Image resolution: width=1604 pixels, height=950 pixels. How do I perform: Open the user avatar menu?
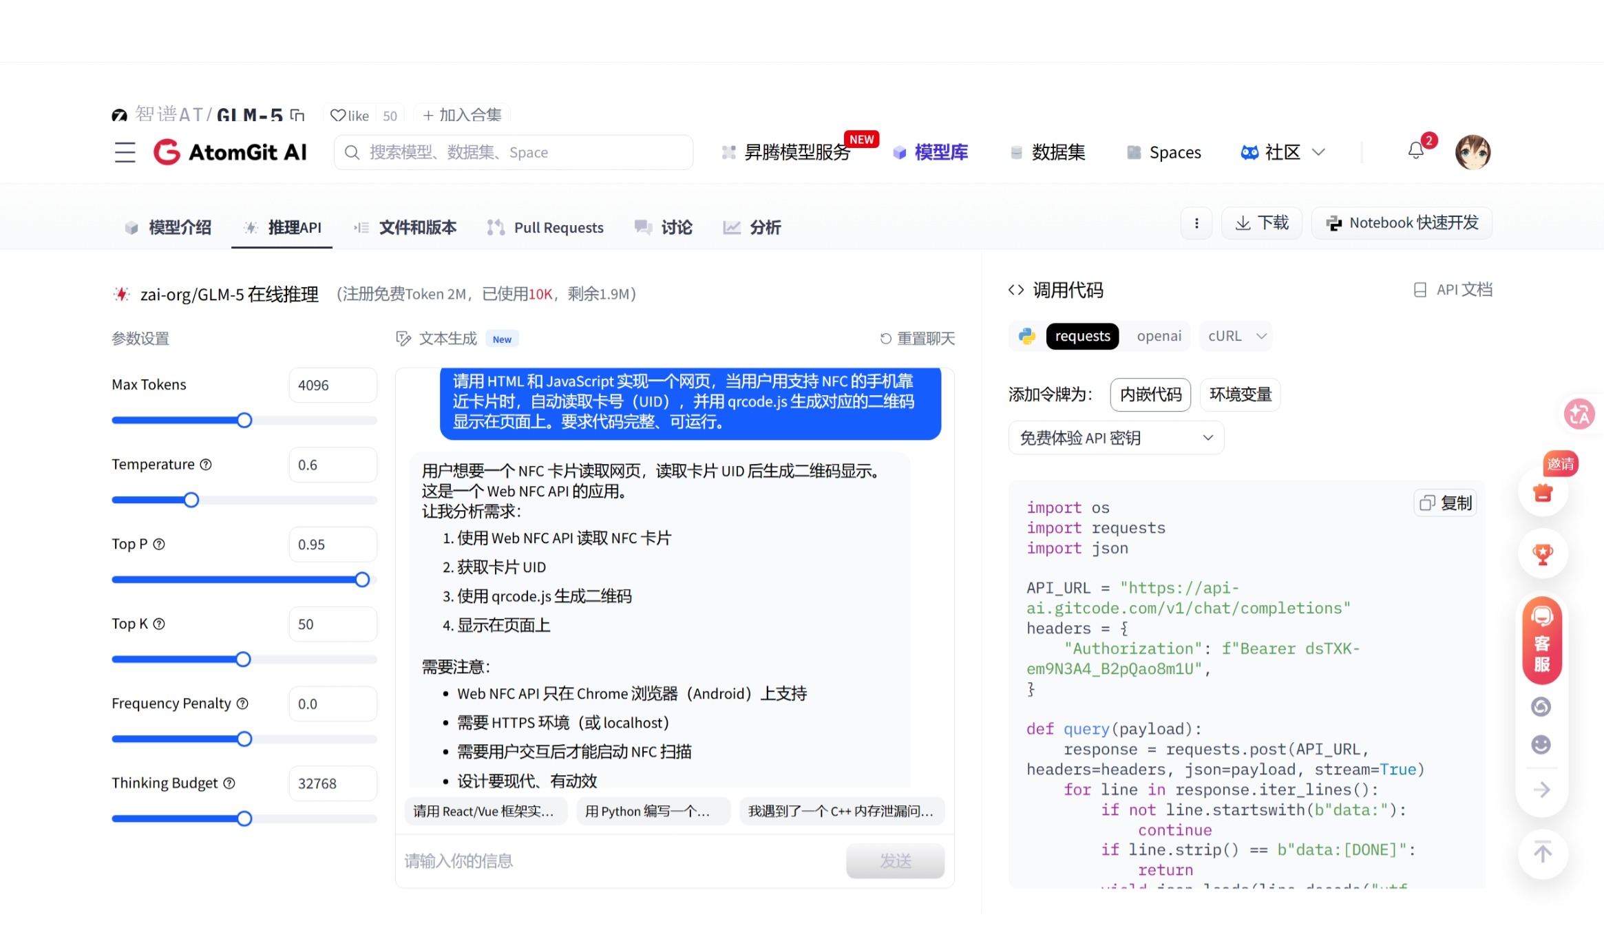coord(1473,152)
